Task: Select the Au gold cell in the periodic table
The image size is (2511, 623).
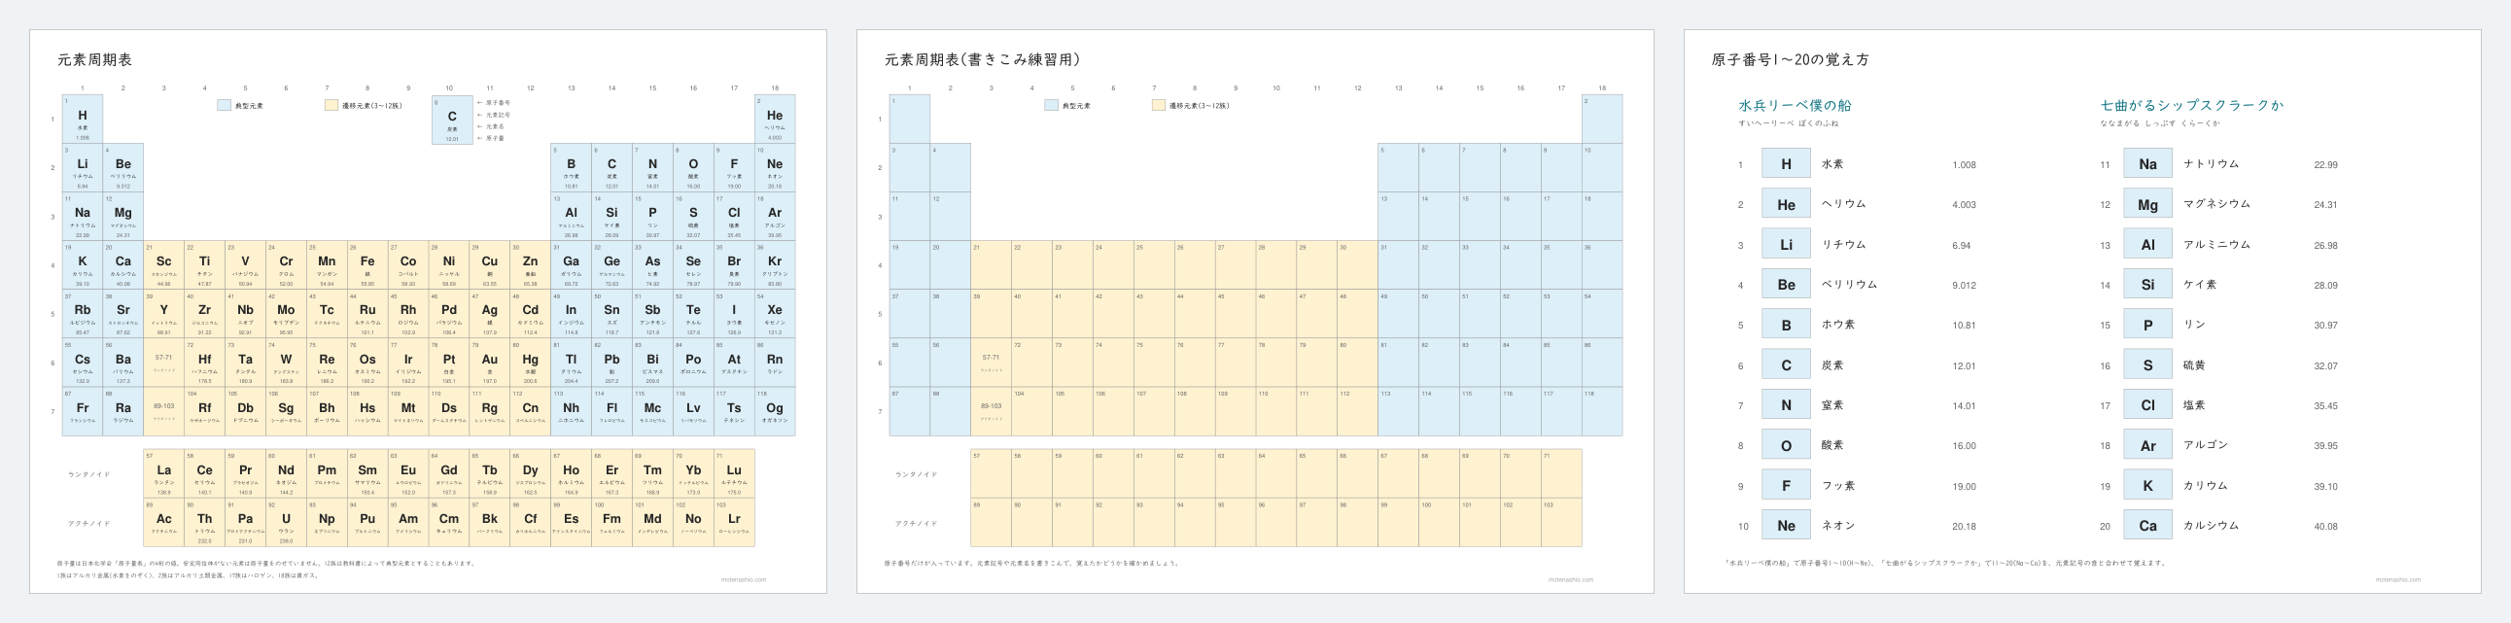Action: click(x=489, y=363)
